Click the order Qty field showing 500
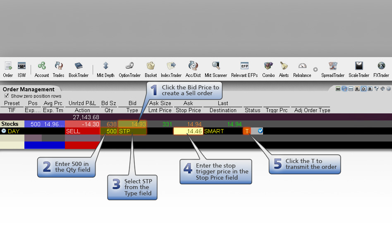This screenshot has width=392, height=240. [x=109, y=131]
